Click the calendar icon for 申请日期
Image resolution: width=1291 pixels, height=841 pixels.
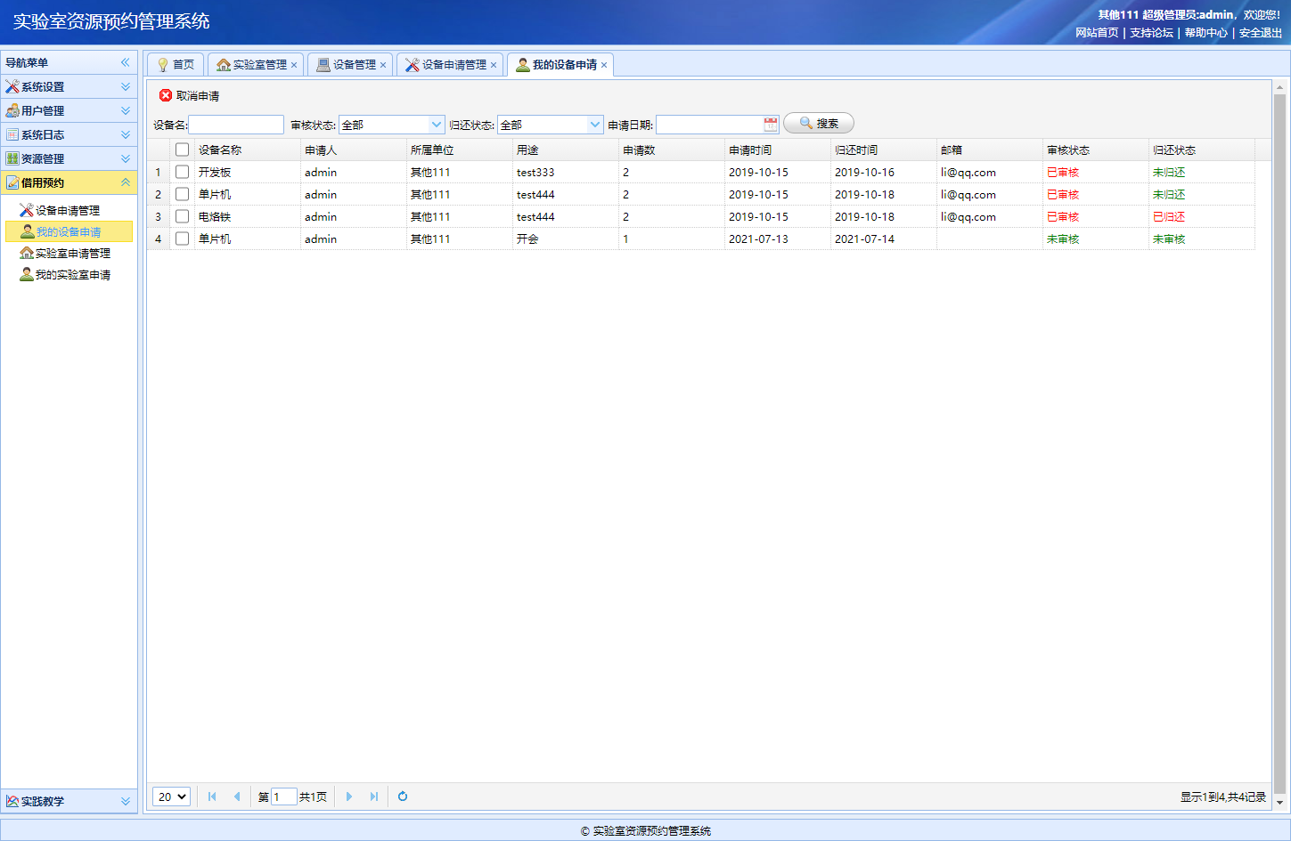(x=771, y=125)
